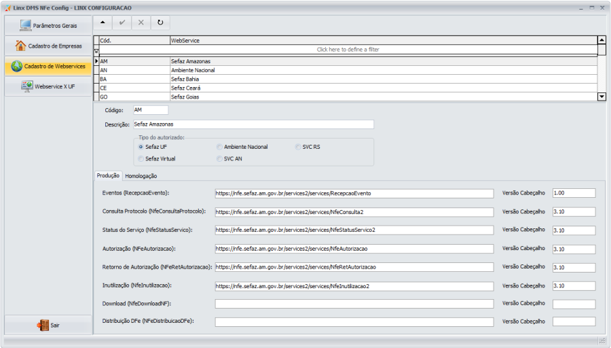Click Versão Cabeçalho field for Consulta Protocolo
This screenshot has width=611, height=348.
(574, 212)
